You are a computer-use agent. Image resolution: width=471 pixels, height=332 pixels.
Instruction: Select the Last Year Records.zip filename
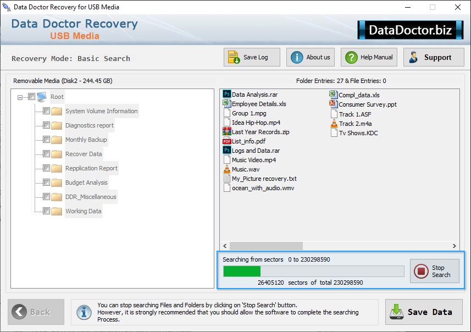click(x=261, y=132)
